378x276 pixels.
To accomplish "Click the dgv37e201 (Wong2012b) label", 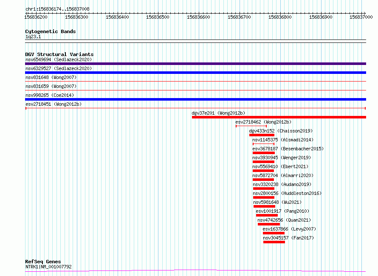I will tap(218, 113).
